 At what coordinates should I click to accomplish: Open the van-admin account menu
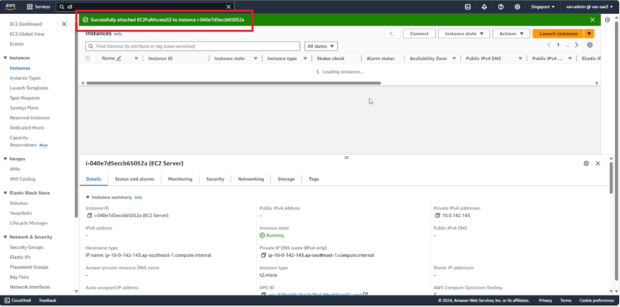point(589,7)
